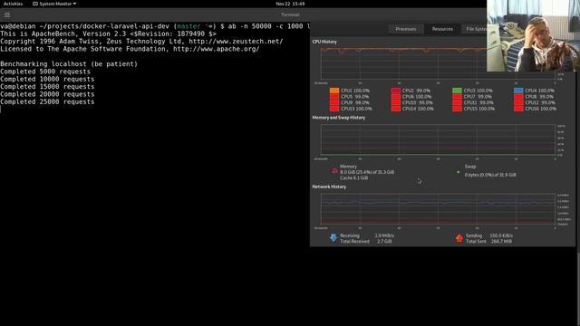Click the Memory and Swap graph
The image size is (580, 326).
[x=438, y=139]
